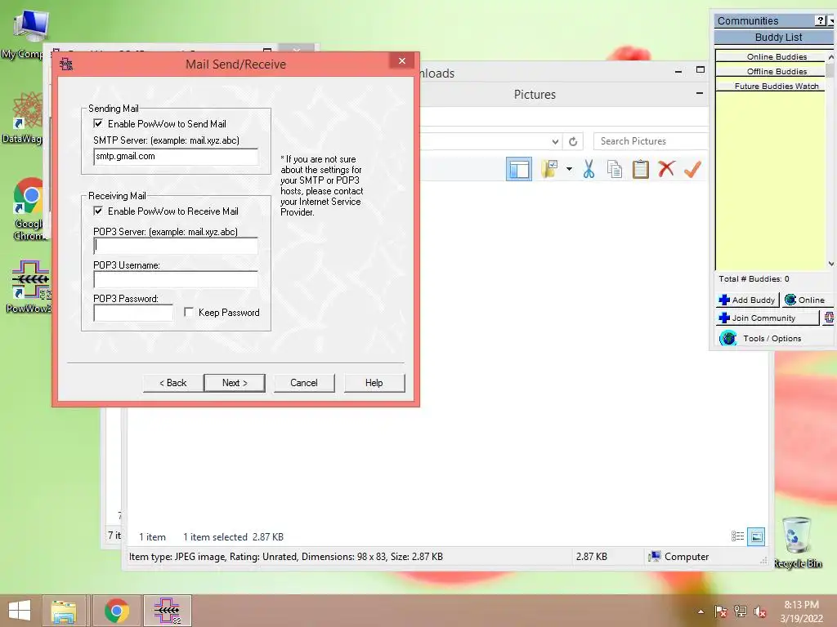Close the Mail Send/Receive dialog

[402, 60]
